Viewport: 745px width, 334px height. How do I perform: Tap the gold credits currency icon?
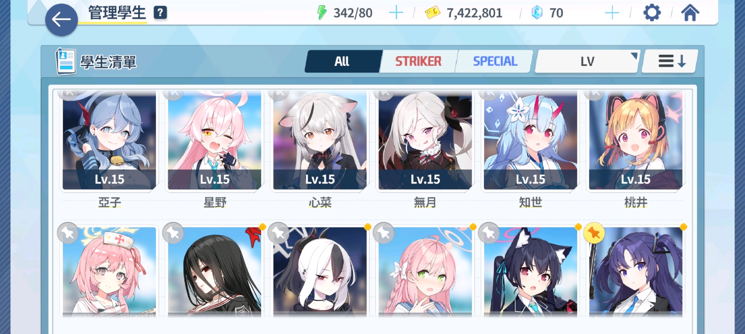(x=432, y=13)
